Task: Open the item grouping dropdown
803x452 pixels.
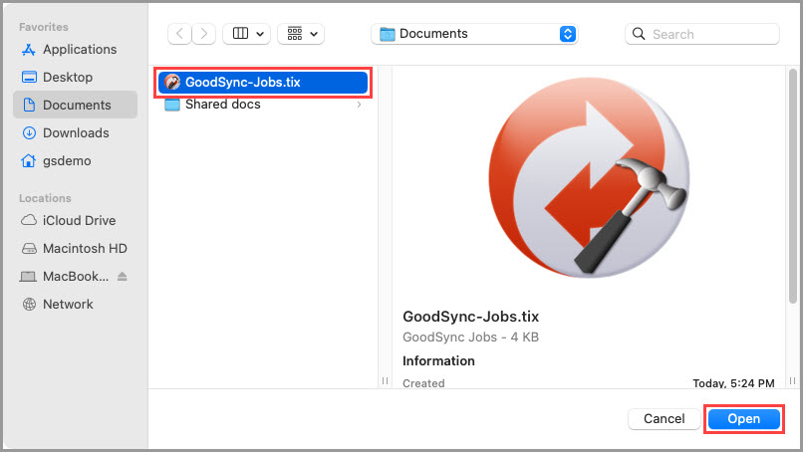Action: (x=301, y=34)
